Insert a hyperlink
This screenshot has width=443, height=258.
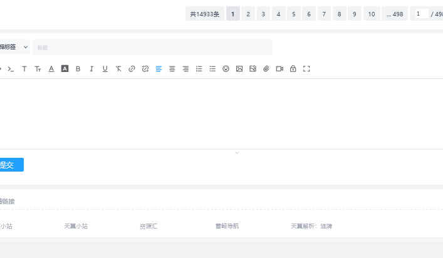pyautogui.click(x=132, y=69)
